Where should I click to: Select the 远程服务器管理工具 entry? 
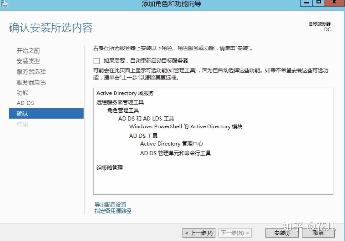(120, 103)
